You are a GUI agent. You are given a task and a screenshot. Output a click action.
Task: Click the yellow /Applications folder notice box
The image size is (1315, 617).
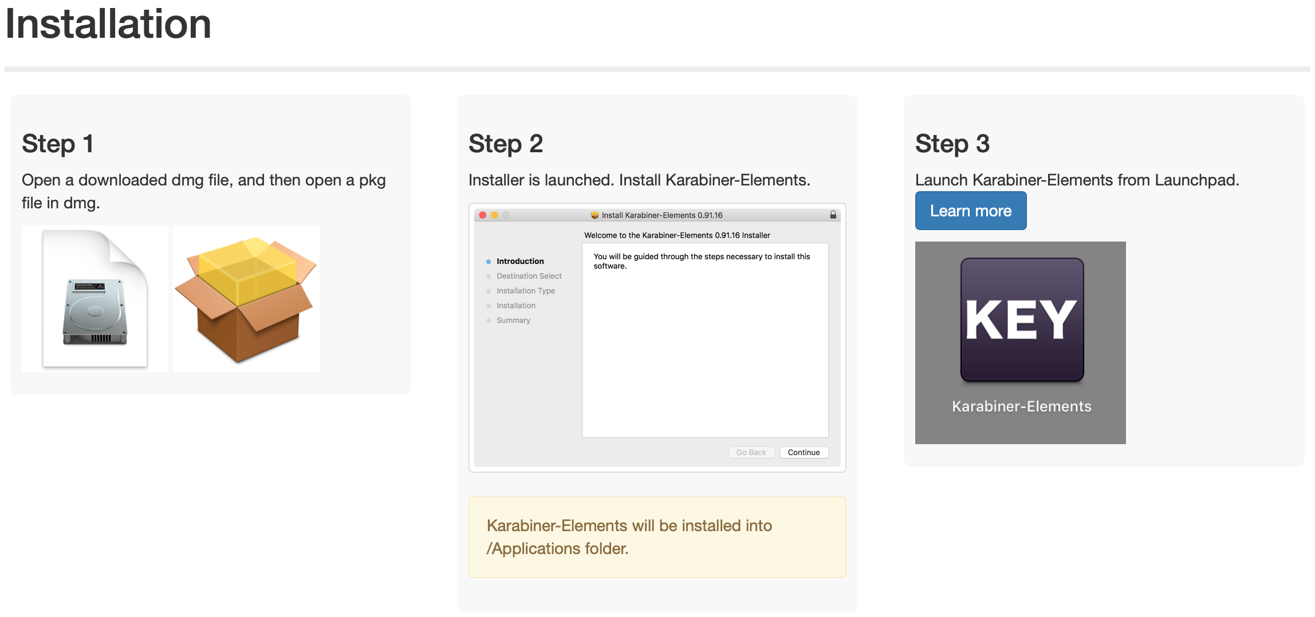[657, 537]
